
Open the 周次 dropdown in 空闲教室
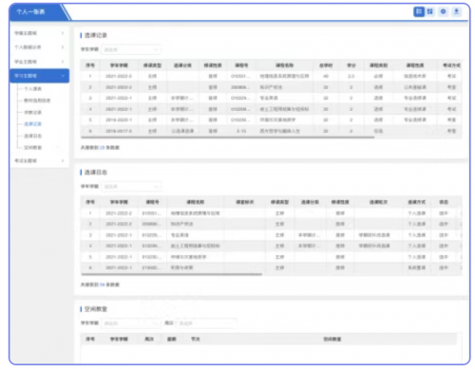pyautogui.click(x=206, y=323)
